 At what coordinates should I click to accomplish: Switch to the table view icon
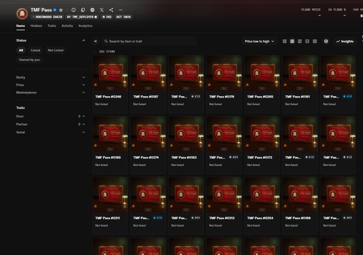pyautogui.click(x=307, y=41)
